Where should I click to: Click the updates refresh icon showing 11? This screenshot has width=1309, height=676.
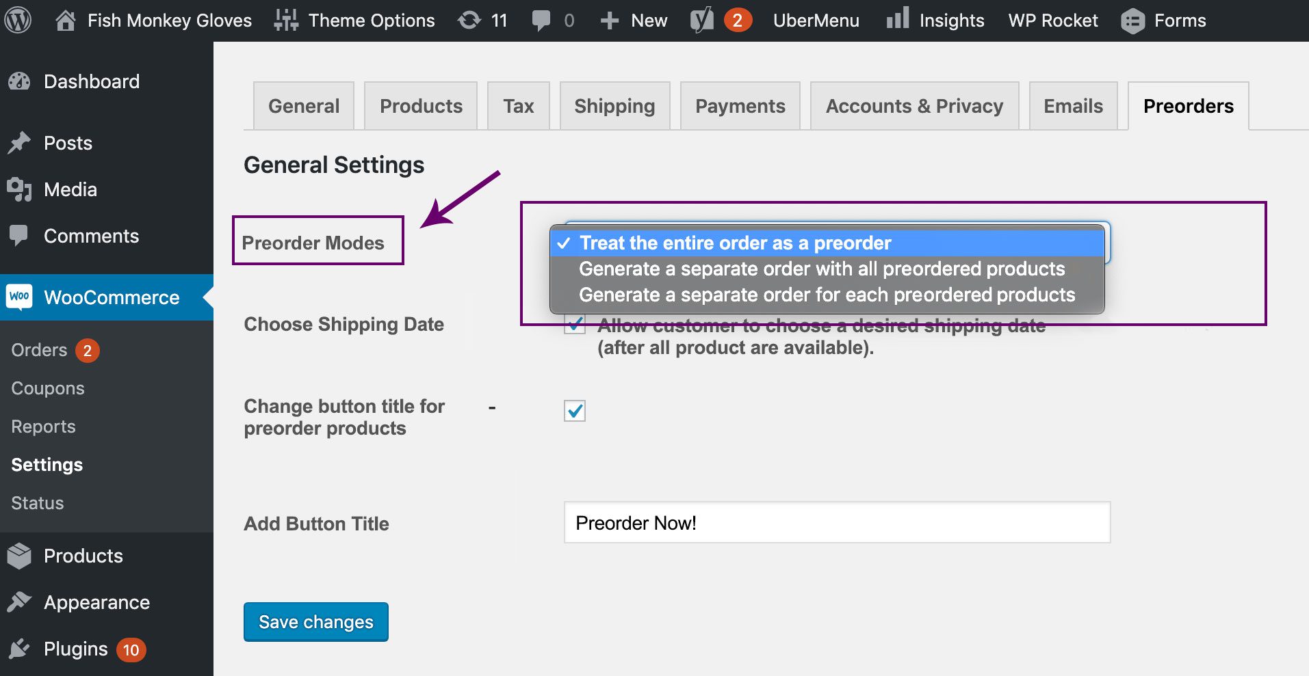[x=469, y=20]
